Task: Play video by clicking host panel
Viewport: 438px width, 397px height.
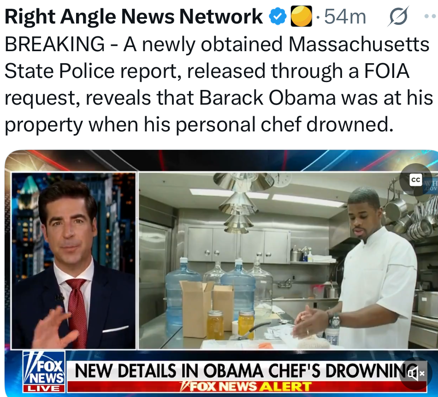Action: pyautogui.click(x=74, y=261)
